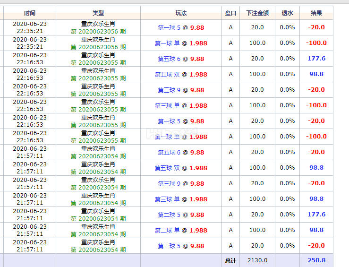Open 第一球 5 bet for period 20200623056
The image size is (349, 267).
181,27
